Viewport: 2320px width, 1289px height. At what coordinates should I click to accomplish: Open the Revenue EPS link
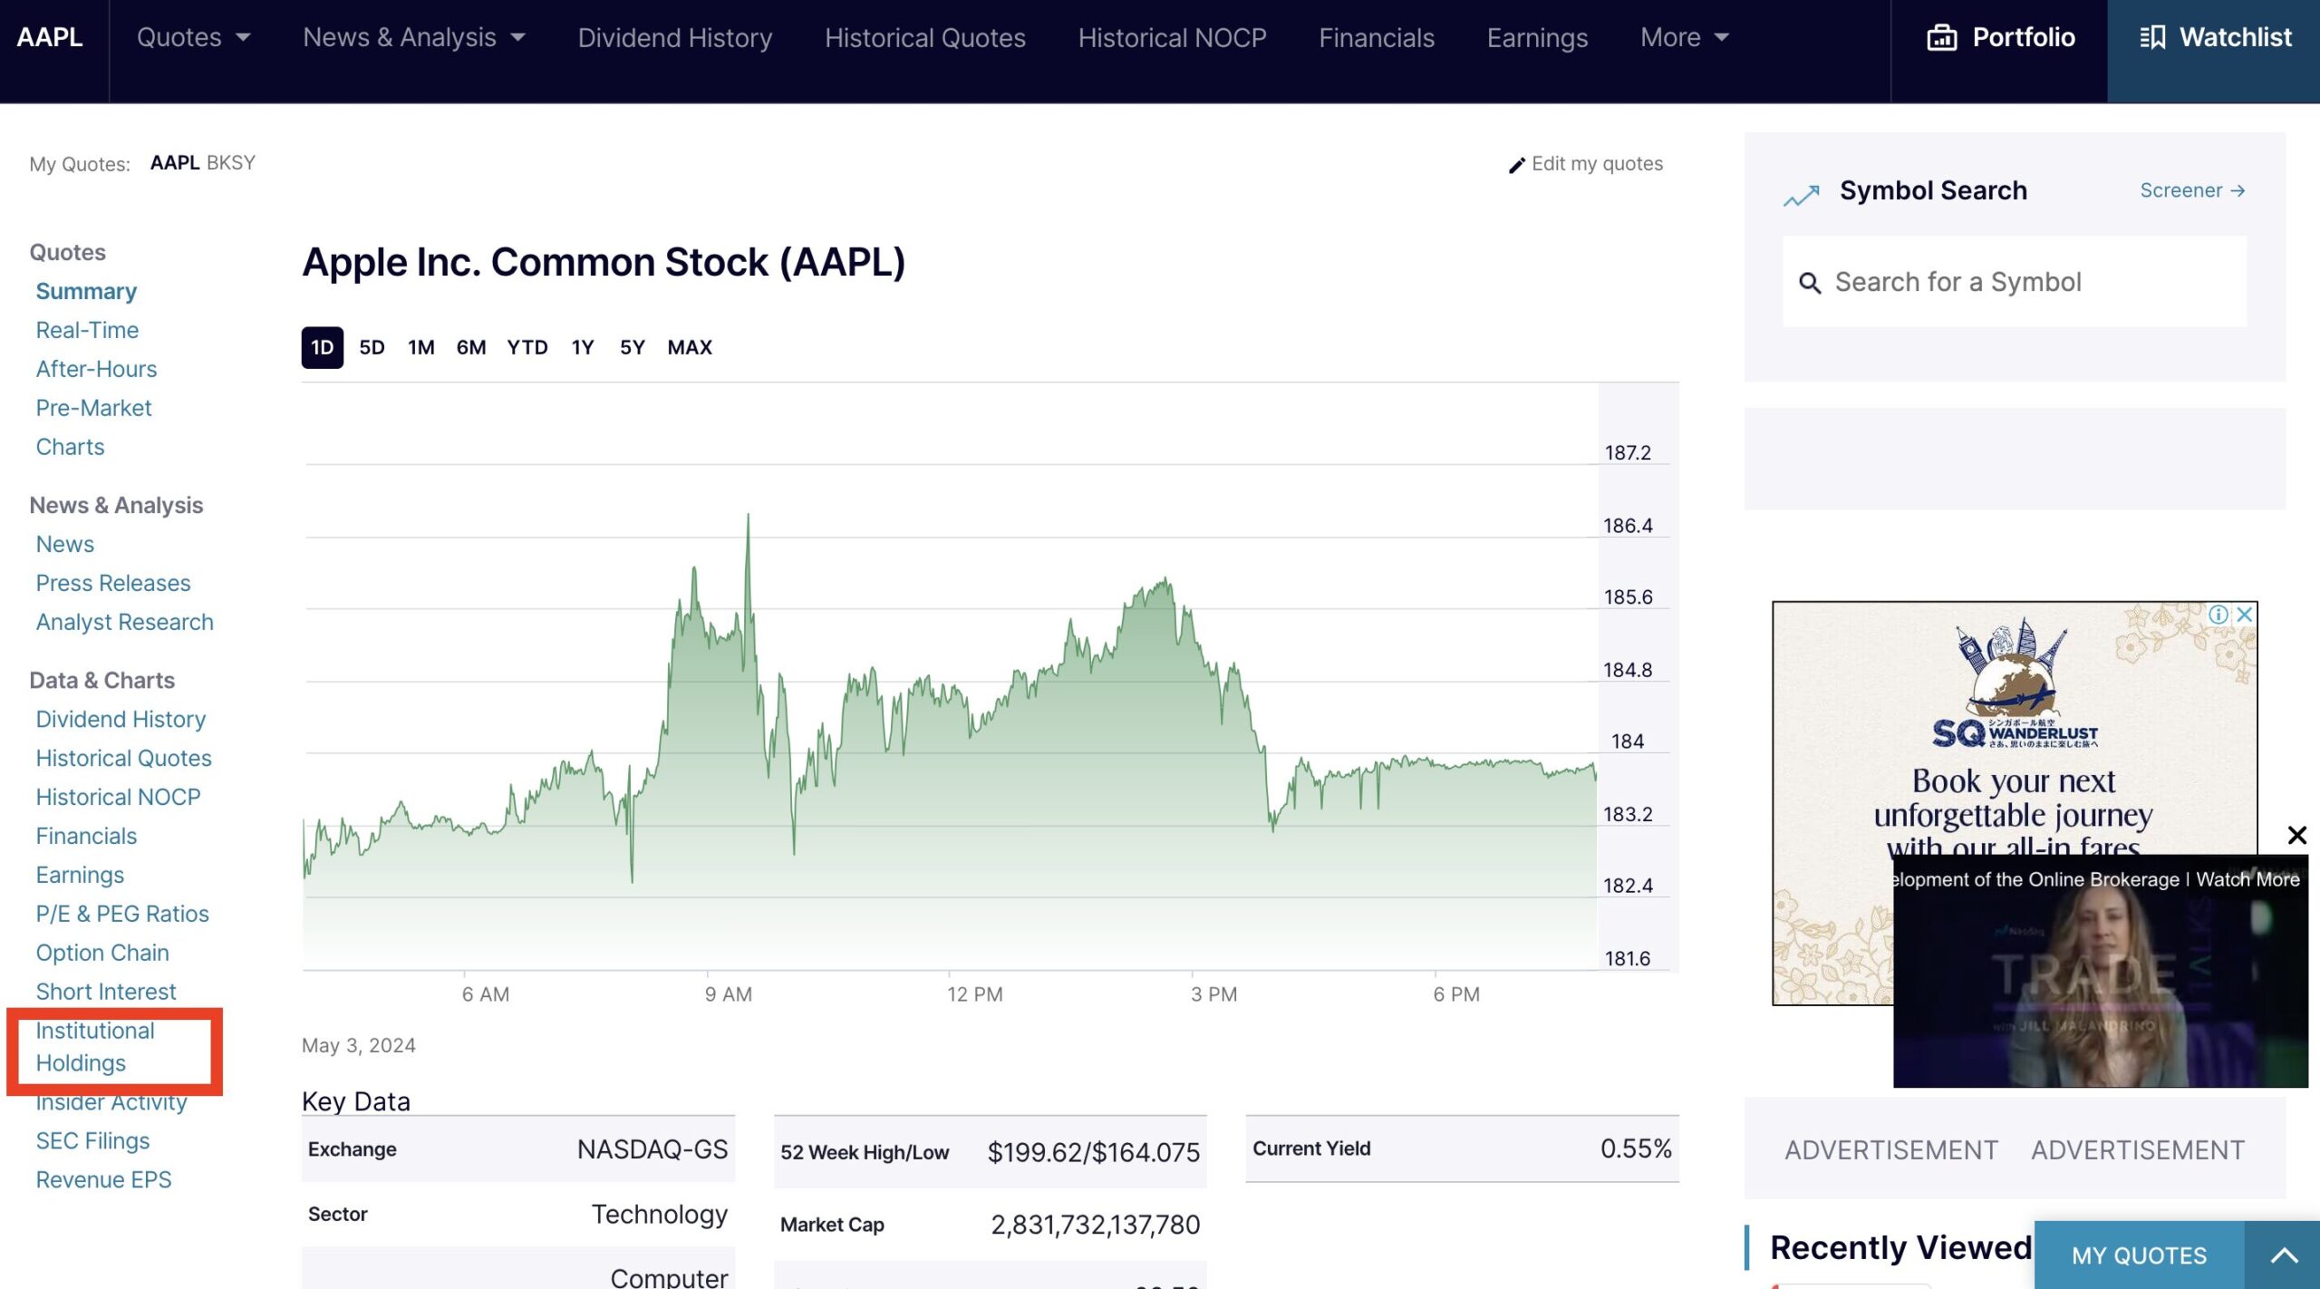(x=103, y=1179)
